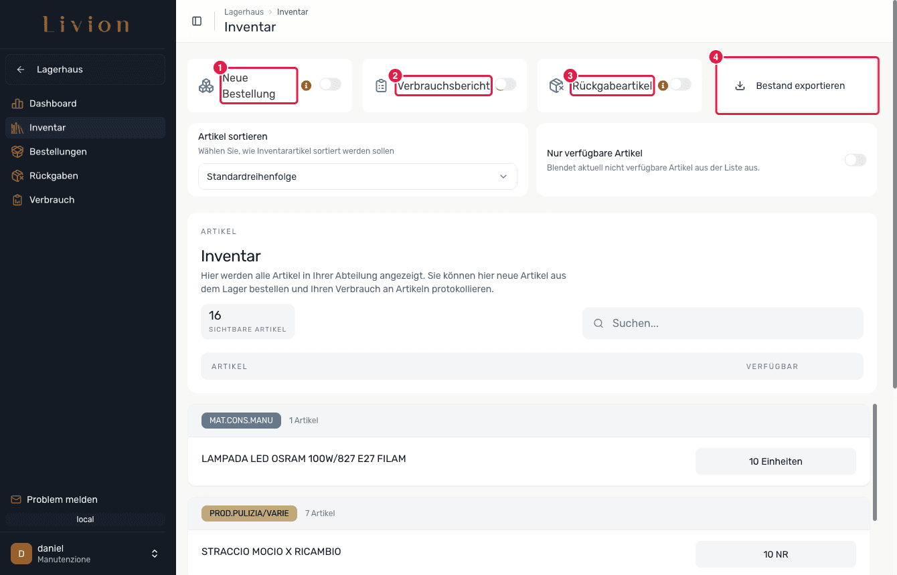Click the magnifier icon in search field
The width and height of the screenshot is (897, 575).
tap(598, 324)
